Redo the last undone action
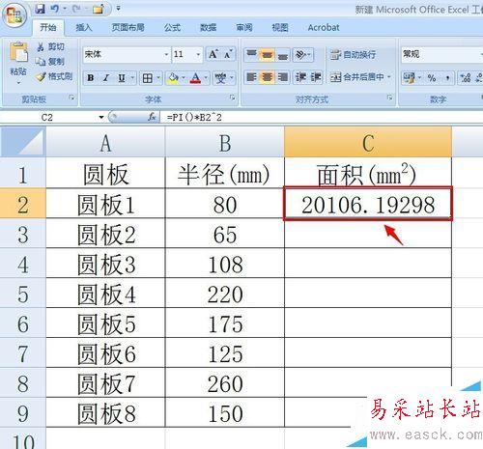The height and width of the screenshot is (449, 483). (x=76, y=9)
